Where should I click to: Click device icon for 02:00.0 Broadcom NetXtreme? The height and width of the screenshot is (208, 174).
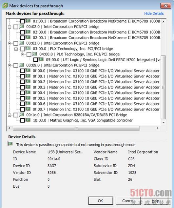pos(28,32)
